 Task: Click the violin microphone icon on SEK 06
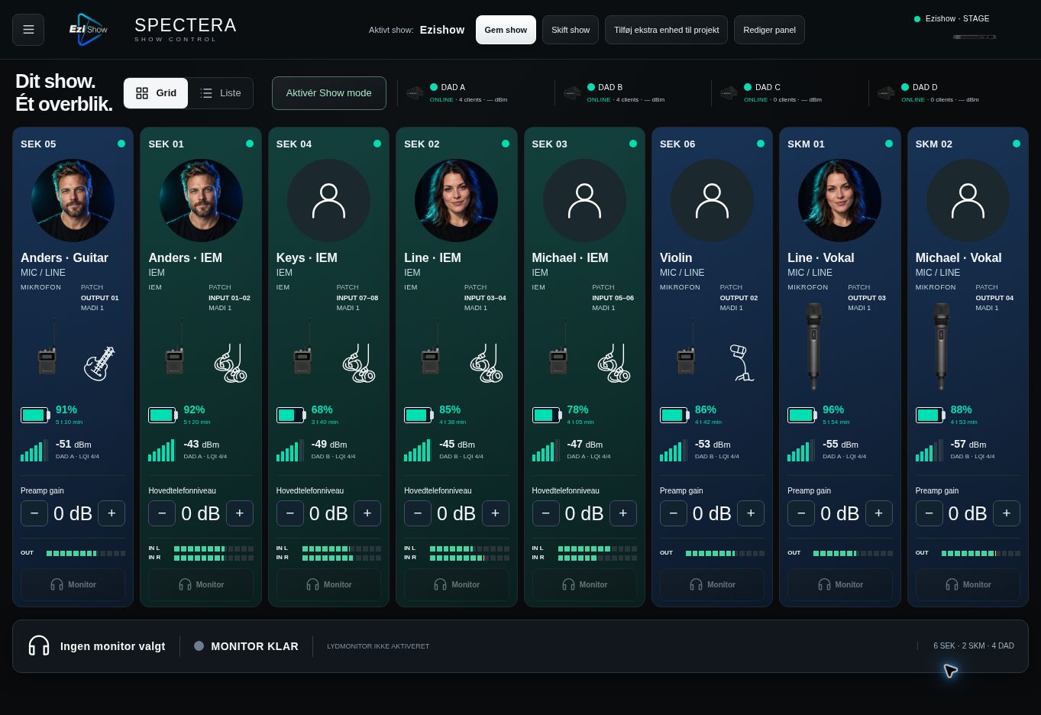click(x=741, y=363)
